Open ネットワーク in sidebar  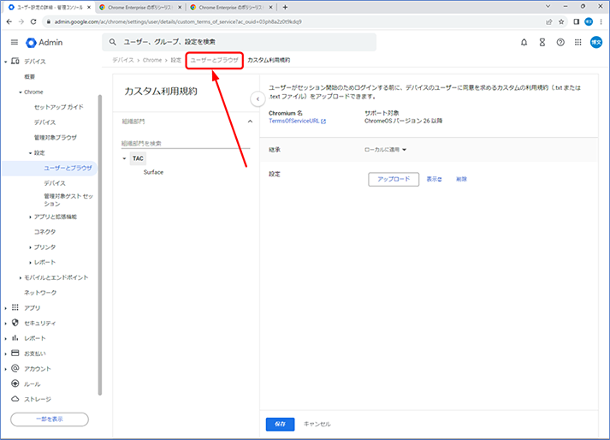pos(40,293)
